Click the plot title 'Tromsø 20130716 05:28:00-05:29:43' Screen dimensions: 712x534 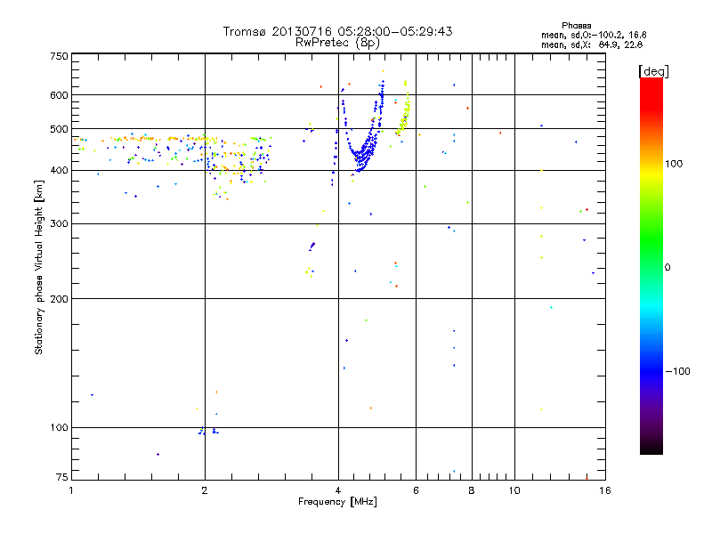tap(337, 31)
